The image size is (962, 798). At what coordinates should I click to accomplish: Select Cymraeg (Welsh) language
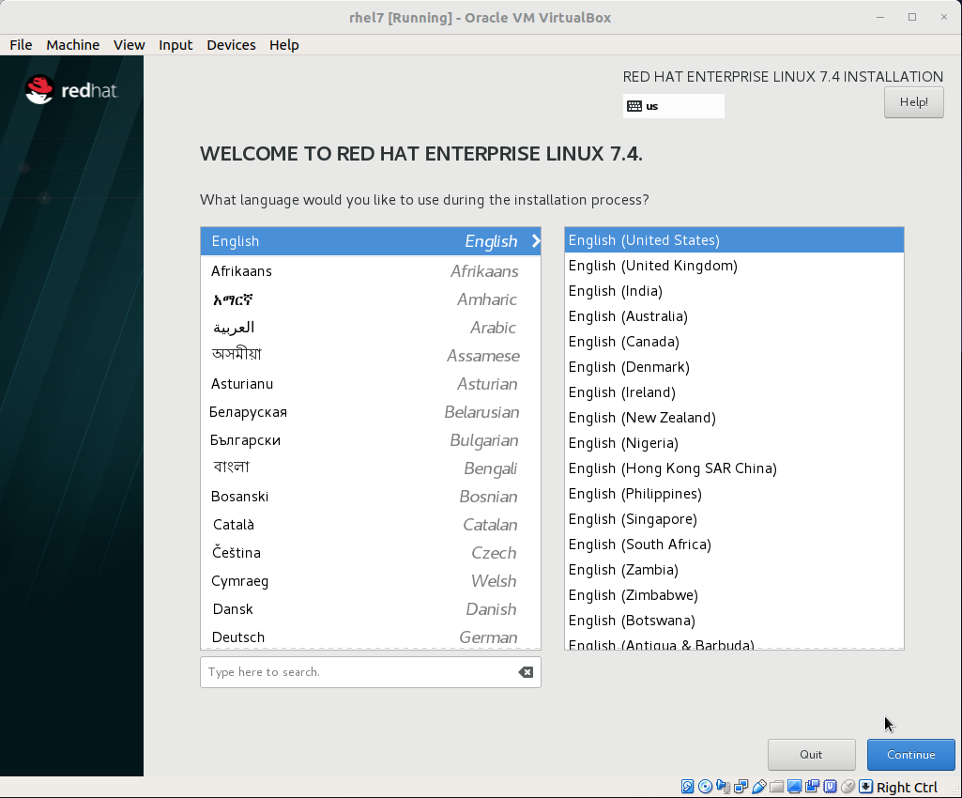(x=371, y=581)
